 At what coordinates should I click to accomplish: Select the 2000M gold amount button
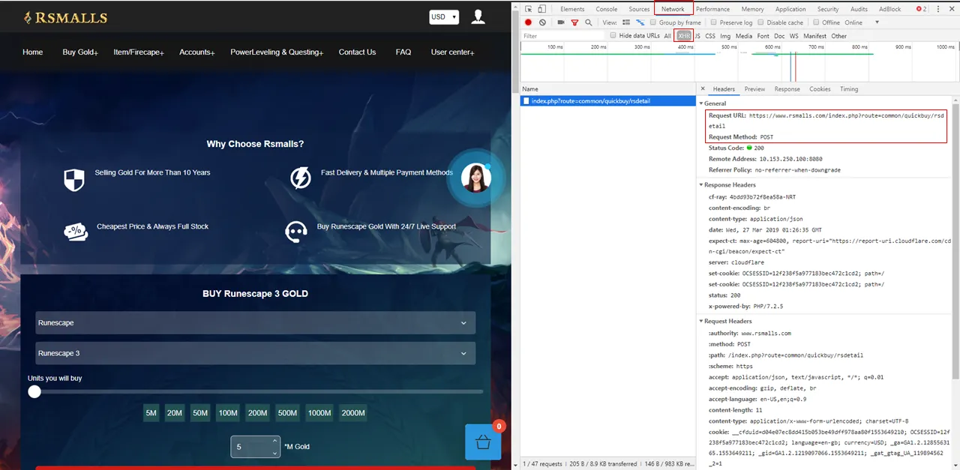(353, 413)
